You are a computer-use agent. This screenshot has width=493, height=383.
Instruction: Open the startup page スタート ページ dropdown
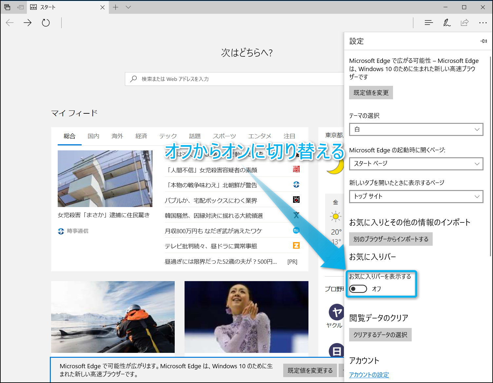pos(416,164)
